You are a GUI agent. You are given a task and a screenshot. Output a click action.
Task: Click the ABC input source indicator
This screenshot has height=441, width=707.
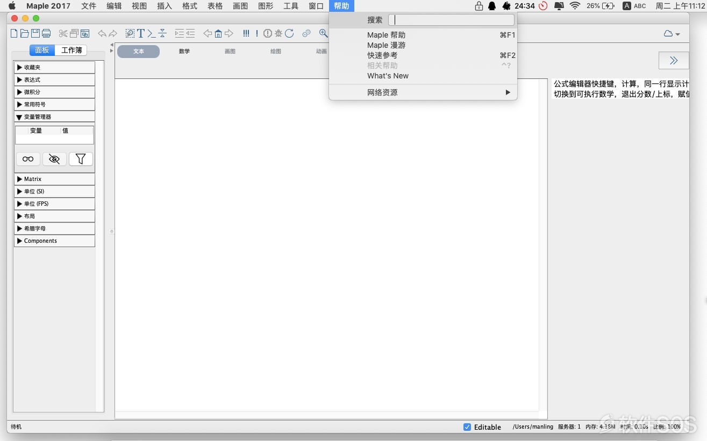point(634,6)
